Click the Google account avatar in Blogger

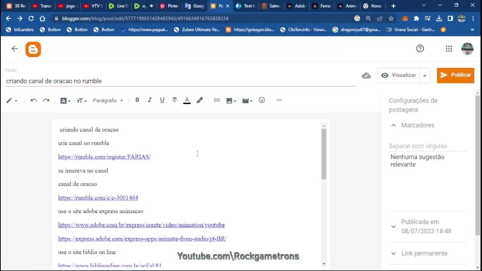point(467,49)
